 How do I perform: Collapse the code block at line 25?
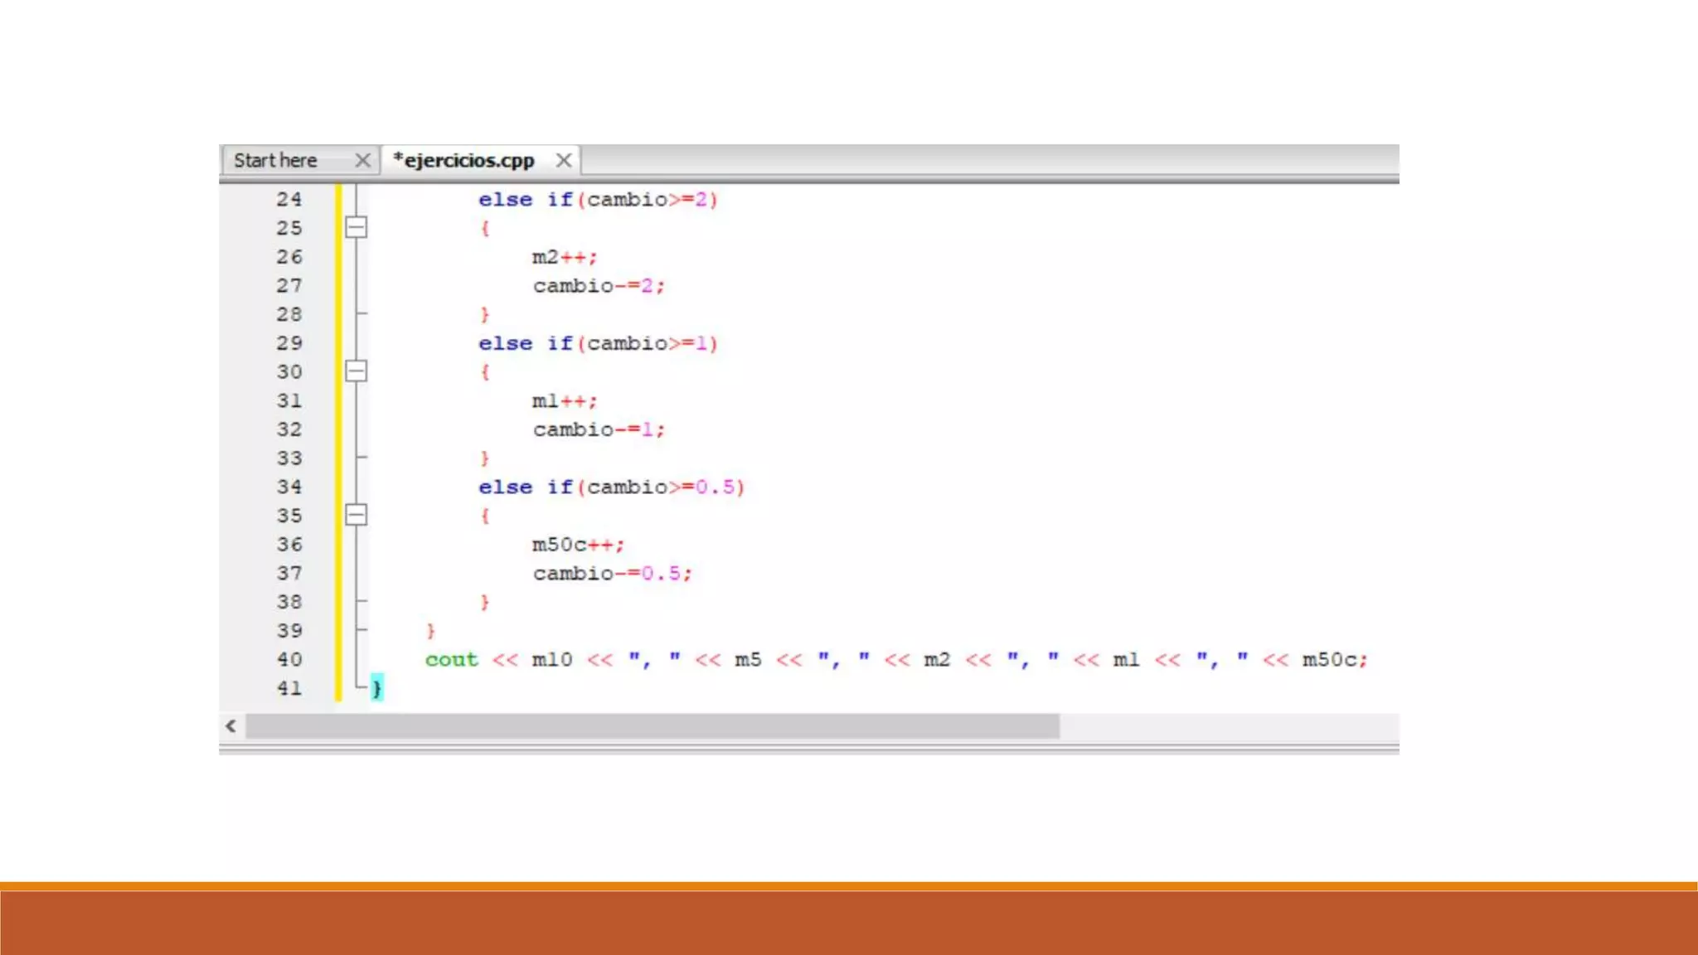[356, 227]
